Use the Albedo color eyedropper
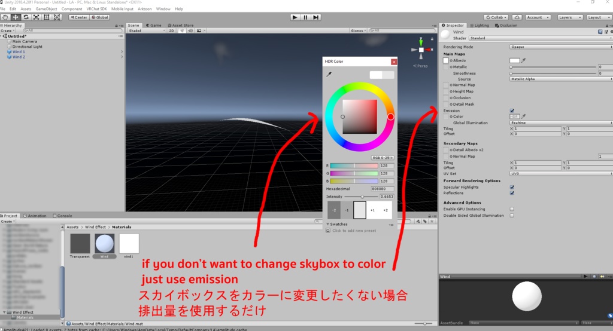 click(523, 60)
